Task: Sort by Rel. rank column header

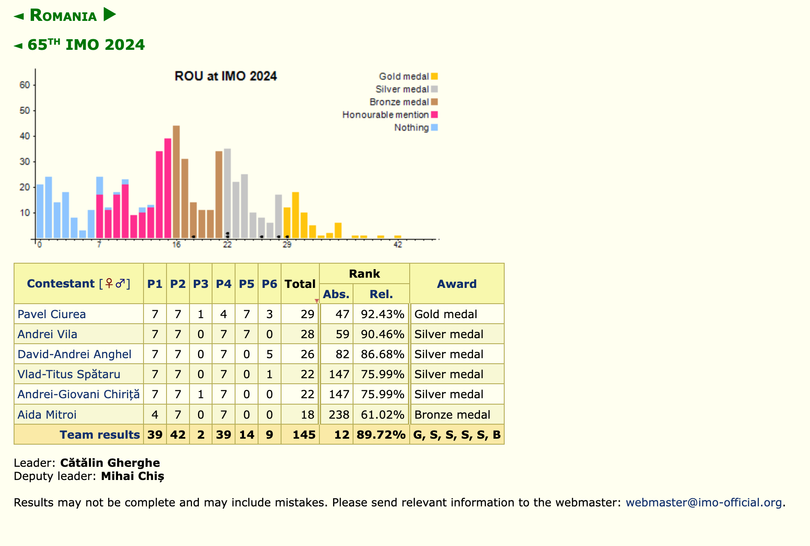Action: pos(381,294)
